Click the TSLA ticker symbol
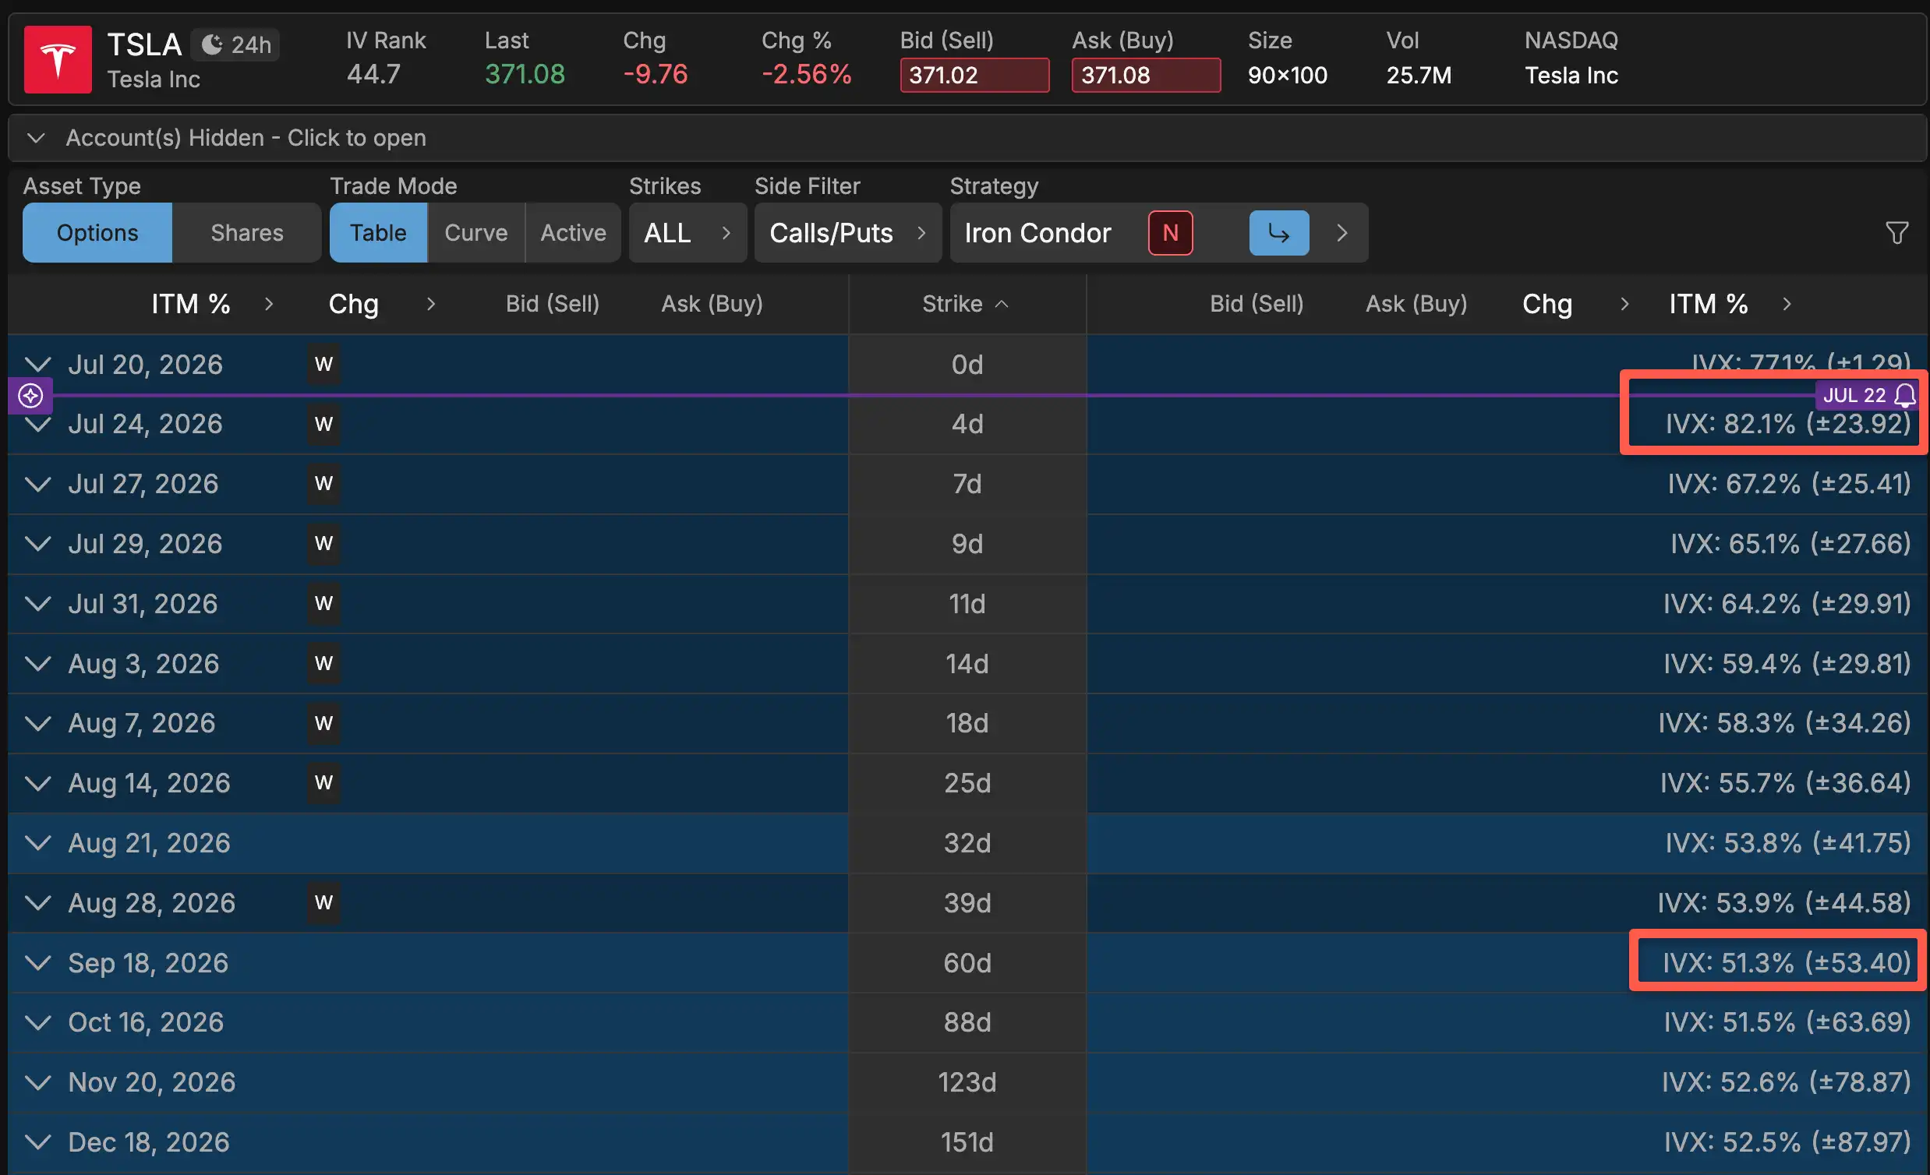 (144, 44)
